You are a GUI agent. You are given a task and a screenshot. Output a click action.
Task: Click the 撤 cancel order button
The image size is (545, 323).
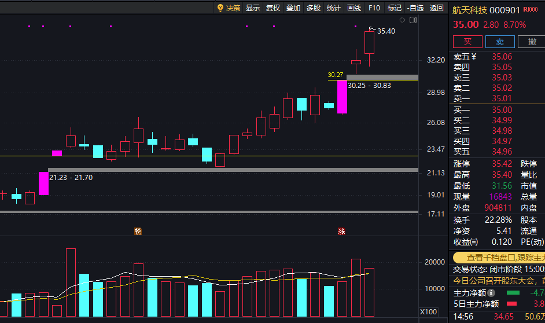pos(532,42)
